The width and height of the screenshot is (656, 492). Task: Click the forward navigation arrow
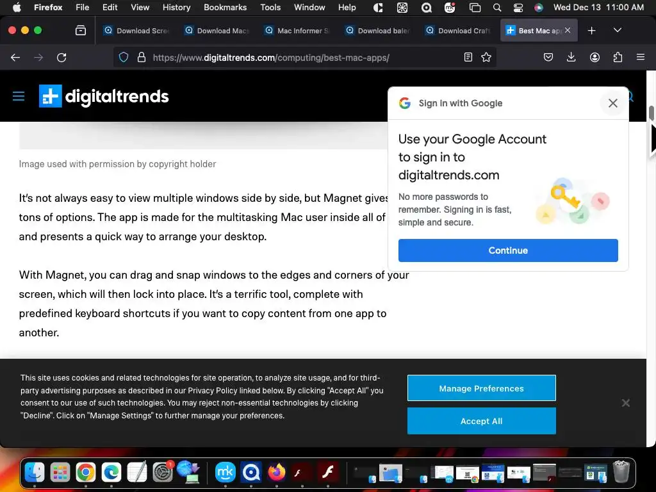(x=38, y=57)
